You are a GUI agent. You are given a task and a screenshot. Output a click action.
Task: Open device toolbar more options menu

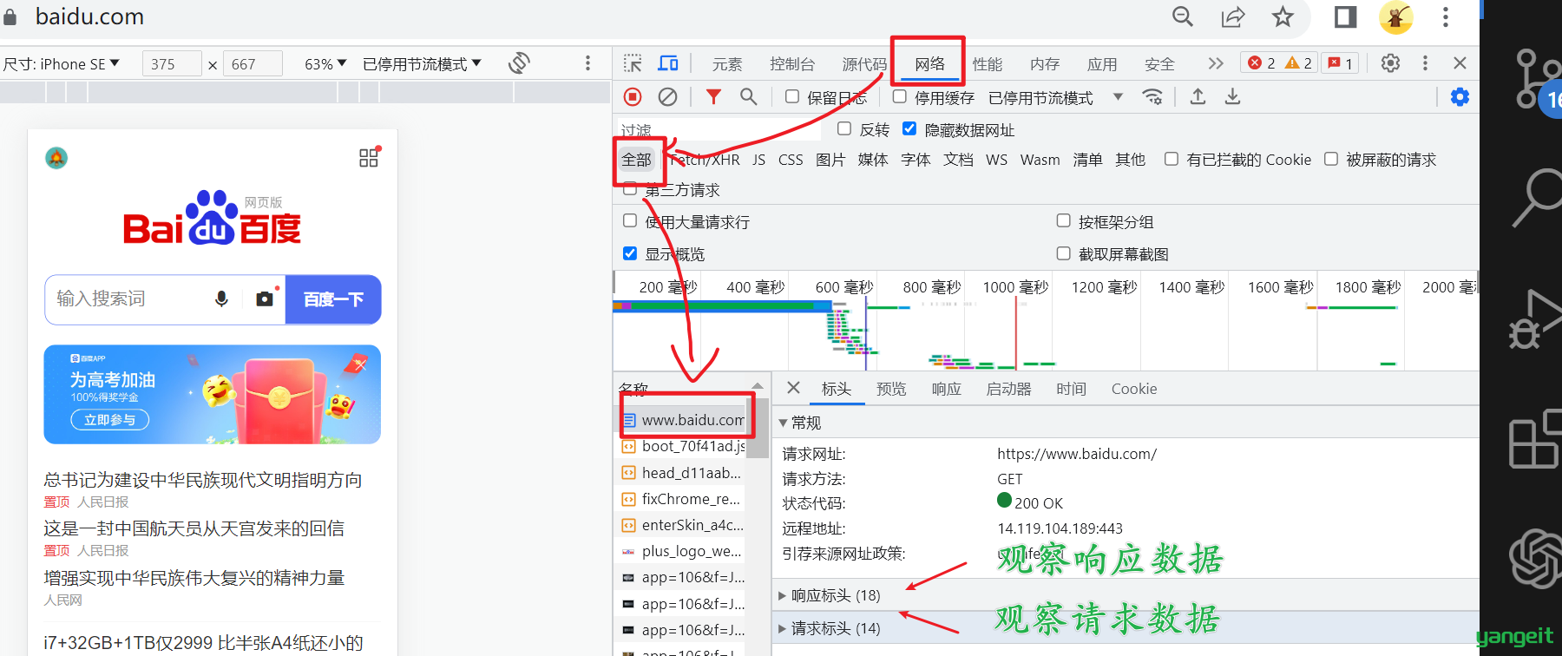[587, 63]
